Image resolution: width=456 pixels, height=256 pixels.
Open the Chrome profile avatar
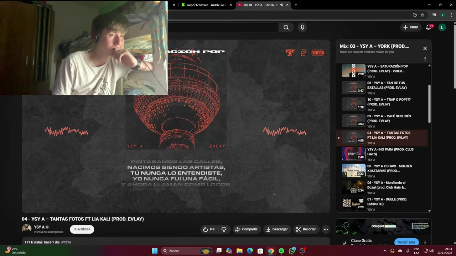(443, 15)
